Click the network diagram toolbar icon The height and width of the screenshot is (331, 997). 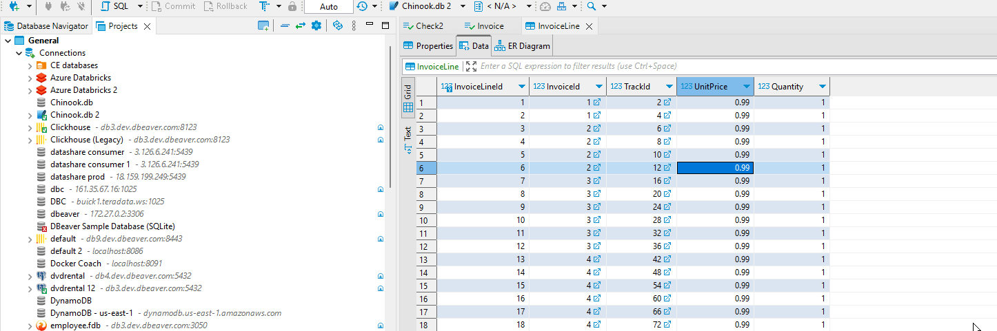pyautogui.click(x=562, y=6)
